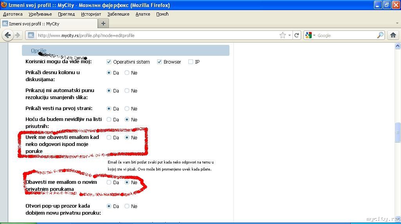Select Da for Uvek me obavesti emailom
This screenshot has height=224, width=401.
109,137
